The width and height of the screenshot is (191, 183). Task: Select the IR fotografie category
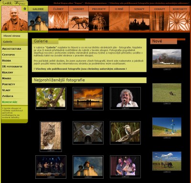(x=12, y=66)
